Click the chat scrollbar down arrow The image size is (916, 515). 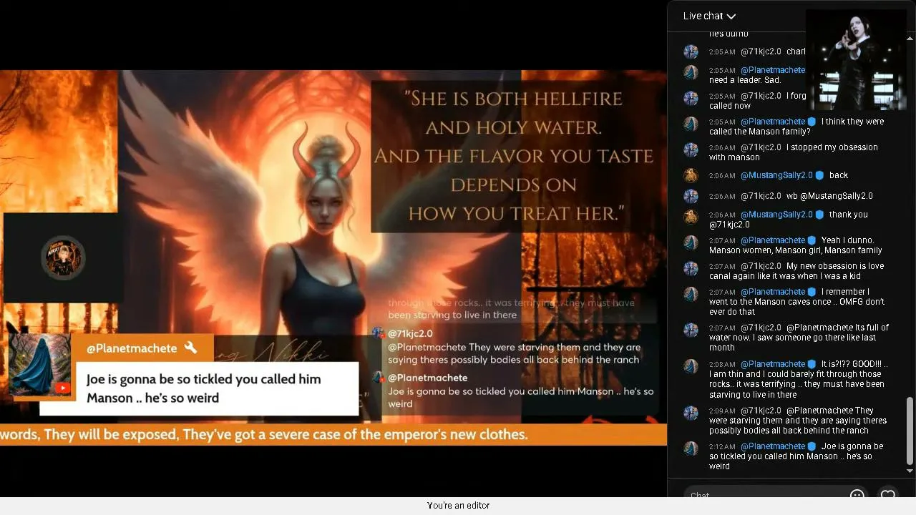(x=910, y=471)
